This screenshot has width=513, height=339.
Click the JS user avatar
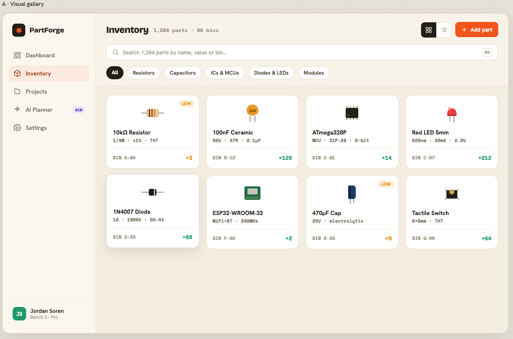pos(19,314)
